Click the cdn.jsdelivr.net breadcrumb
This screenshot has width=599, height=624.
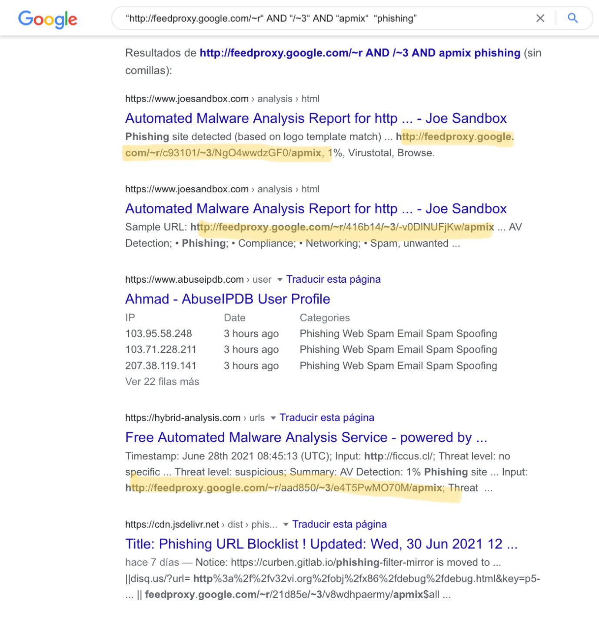pos(172,525)
